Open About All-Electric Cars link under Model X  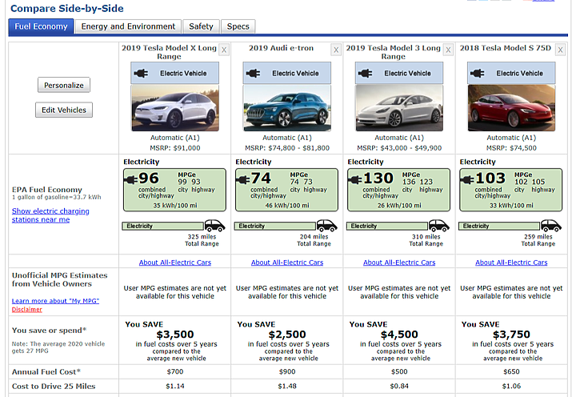coord(175,263)
